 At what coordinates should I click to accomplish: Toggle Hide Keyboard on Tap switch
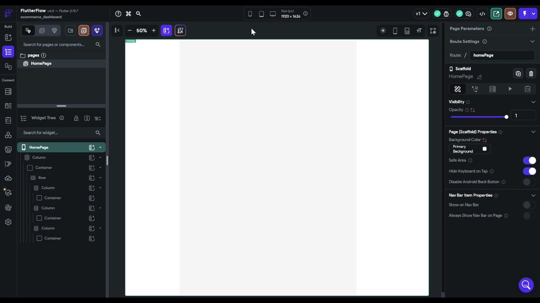[529, 171]
